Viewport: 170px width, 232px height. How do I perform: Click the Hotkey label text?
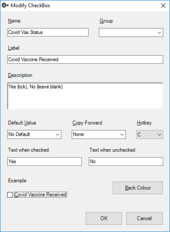tap(144, 123)
